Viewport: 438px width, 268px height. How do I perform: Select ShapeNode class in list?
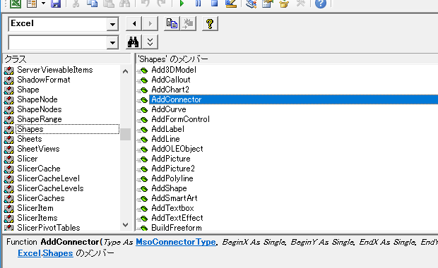pos(37,99)
